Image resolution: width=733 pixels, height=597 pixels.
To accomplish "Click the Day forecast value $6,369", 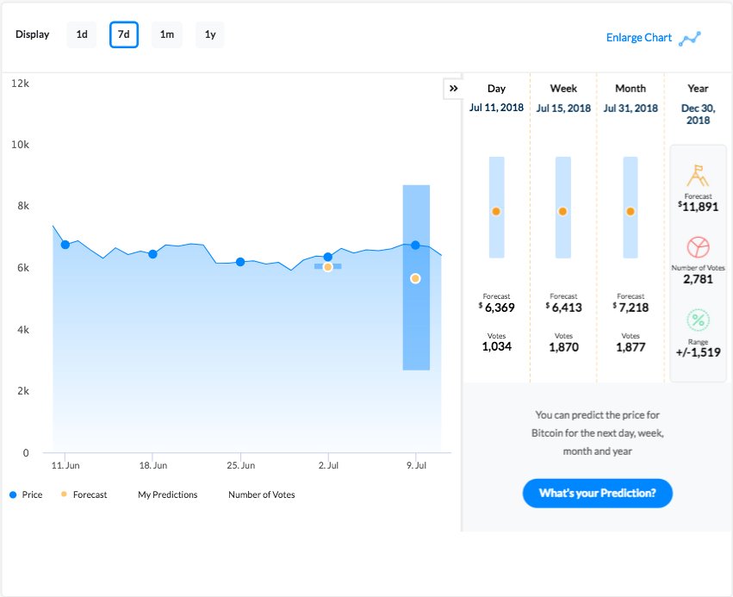I will (496, 308).
